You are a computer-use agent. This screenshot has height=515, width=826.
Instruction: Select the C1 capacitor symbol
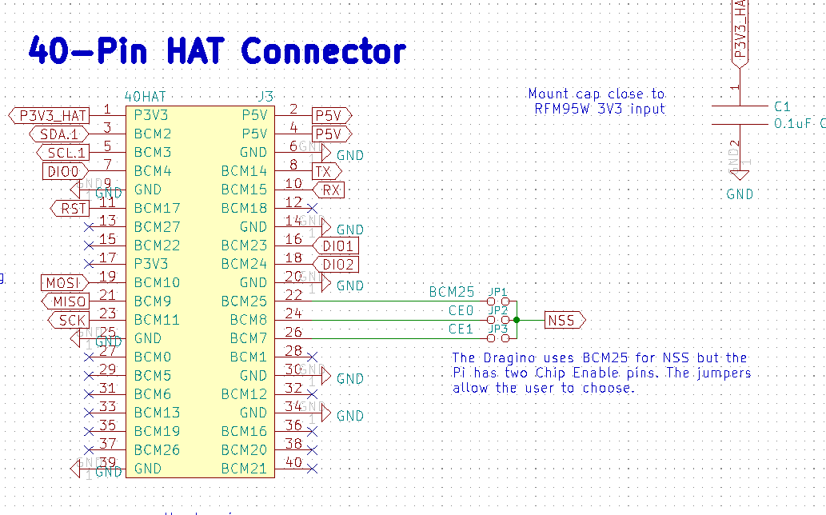click(x=740, y=115)
